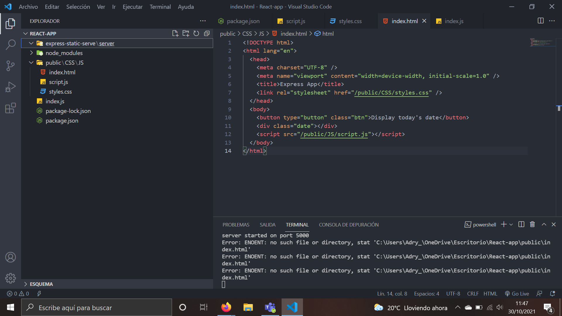Open the Accounts menu icon
The height and width of the screenshot is (316, 562).
(11, 257)
